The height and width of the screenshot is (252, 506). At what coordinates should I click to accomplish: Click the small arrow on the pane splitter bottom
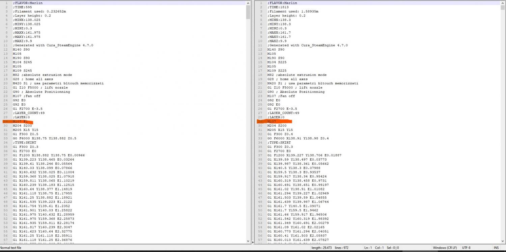pyautogui.click(x=252, y=241)
